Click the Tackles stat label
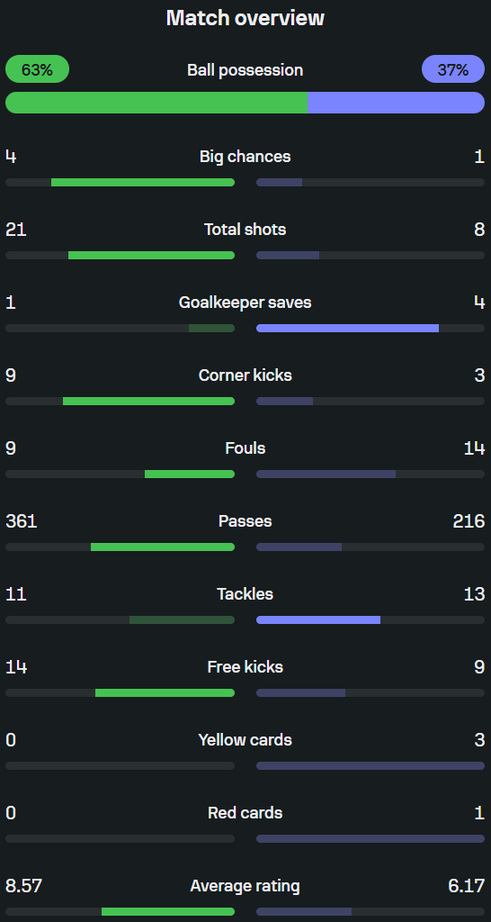 (x=245, y=594)
